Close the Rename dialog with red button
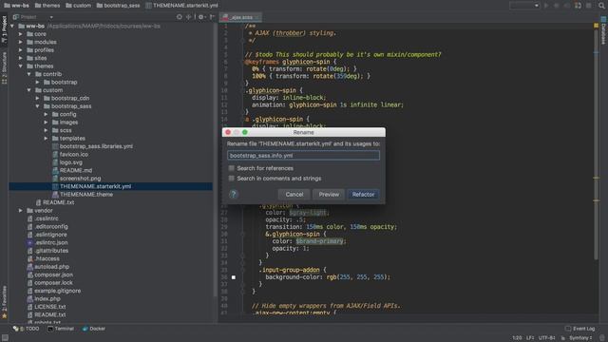608x342 pixels. click(x=228, y=132)
